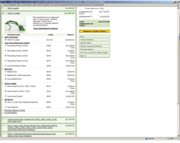Image resolution: width=180 pixels, height=143 pixels.
Task: Click Internet Explorer icon in title bar
Action: [2, 2]
